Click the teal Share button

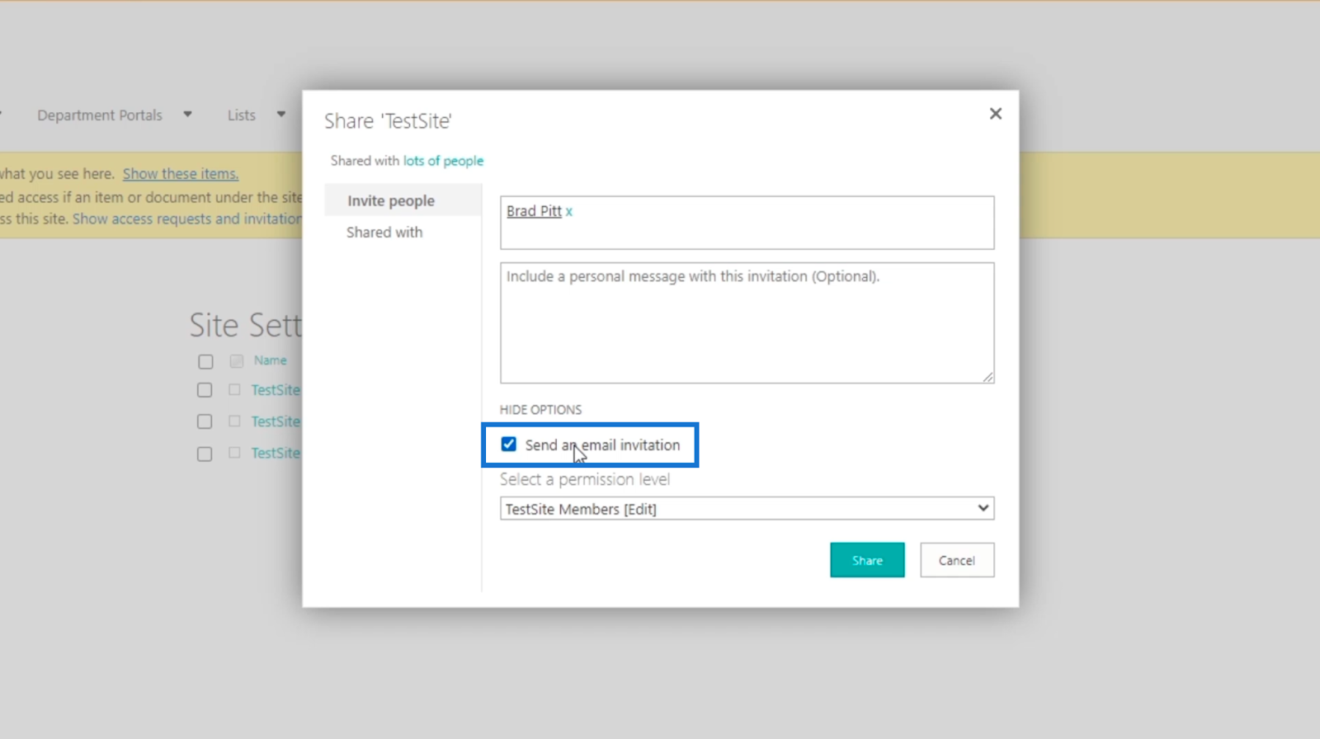[x=867, y=560]
